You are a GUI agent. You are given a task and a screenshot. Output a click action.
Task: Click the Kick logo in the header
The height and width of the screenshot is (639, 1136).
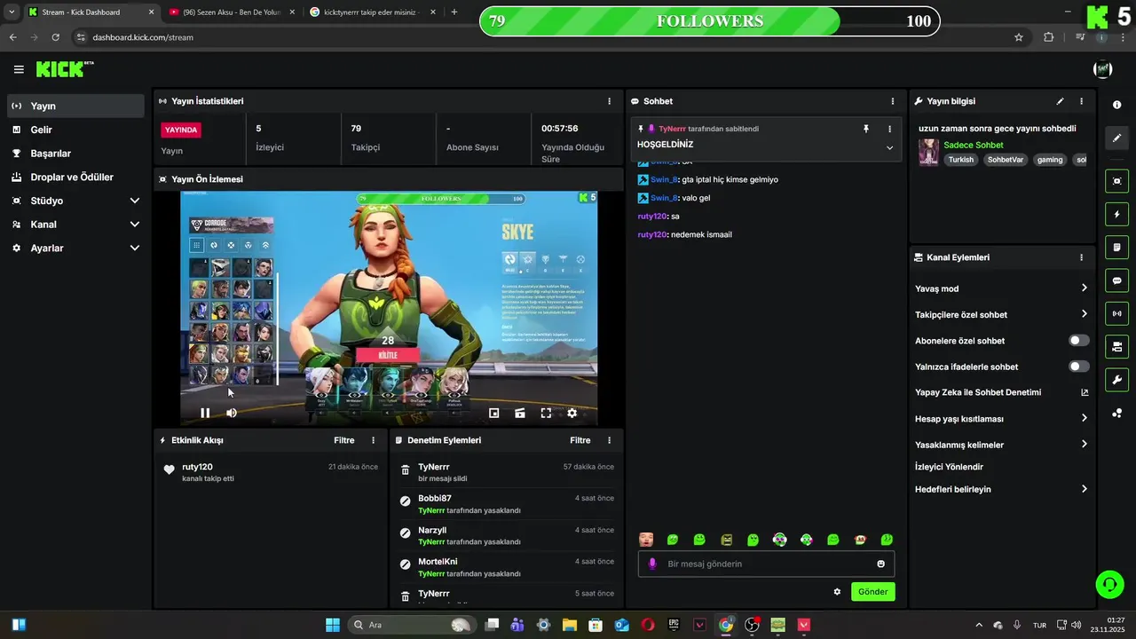[x=64, y=69]
